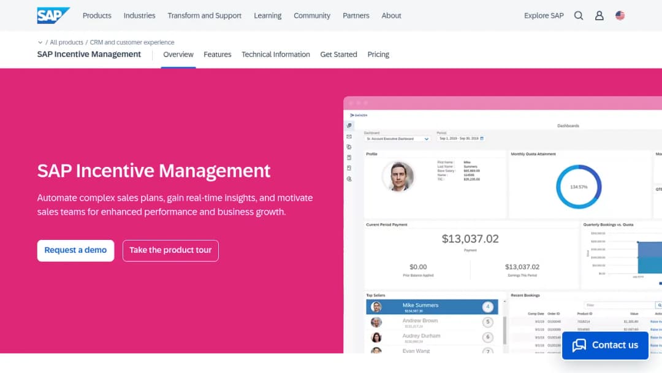The image size is (662, 373).
Task: Go to All products breadcrumb
Action: pyautogui.click(x=66, y=42)
